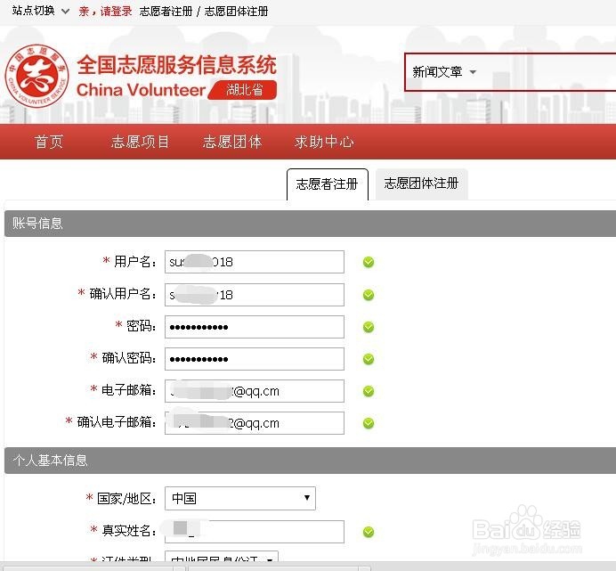616x571 pixels.
Task: Focus the 密码 password field
Action: (255, 327)
